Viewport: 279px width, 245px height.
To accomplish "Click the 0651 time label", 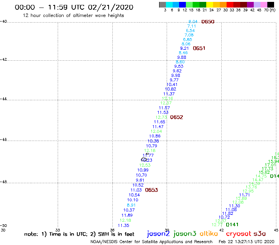I will [x=199, y=48].
